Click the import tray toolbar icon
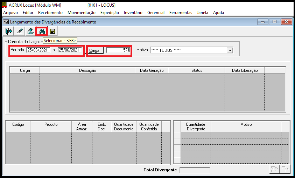This screenshot has width=295, height=178. pyautogui.click(x=30, y=32)
